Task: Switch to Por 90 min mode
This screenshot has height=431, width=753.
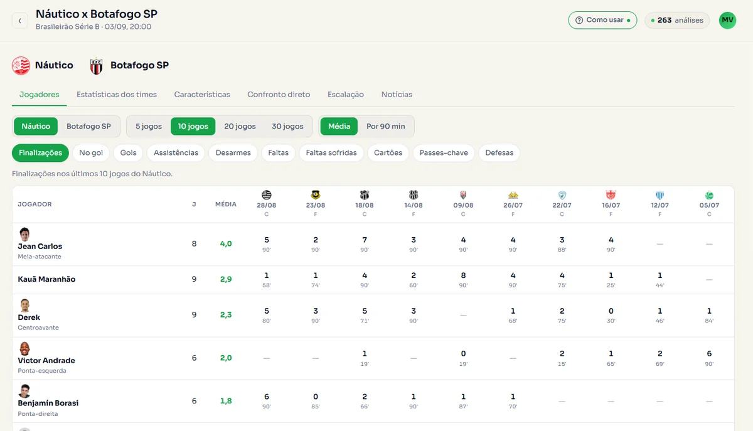Action: point(386,126)
